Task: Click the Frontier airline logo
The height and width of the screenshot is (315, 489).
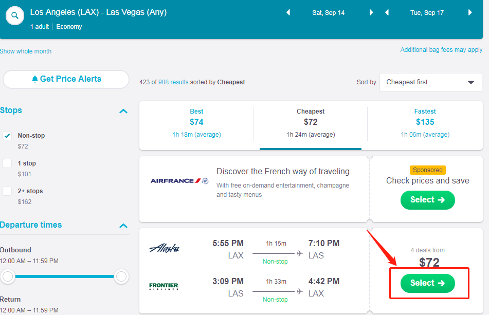Action: tap(164, 286)
